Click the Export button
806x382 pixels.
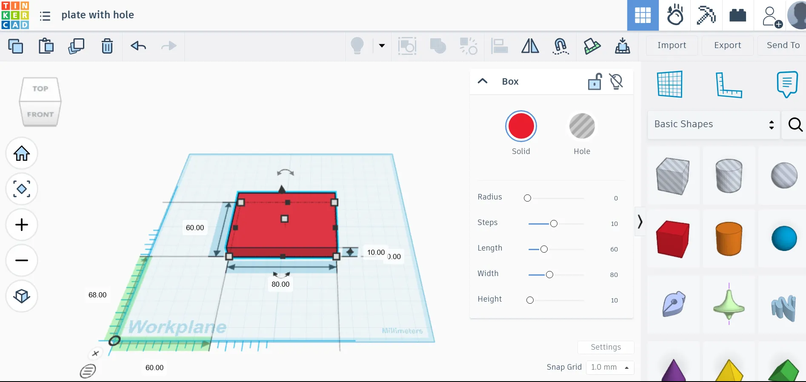(727, 45)
